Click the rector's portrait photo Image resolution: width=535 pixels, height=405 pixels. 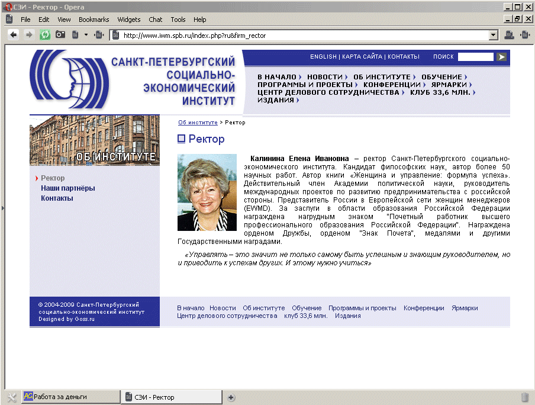point(207,192)
